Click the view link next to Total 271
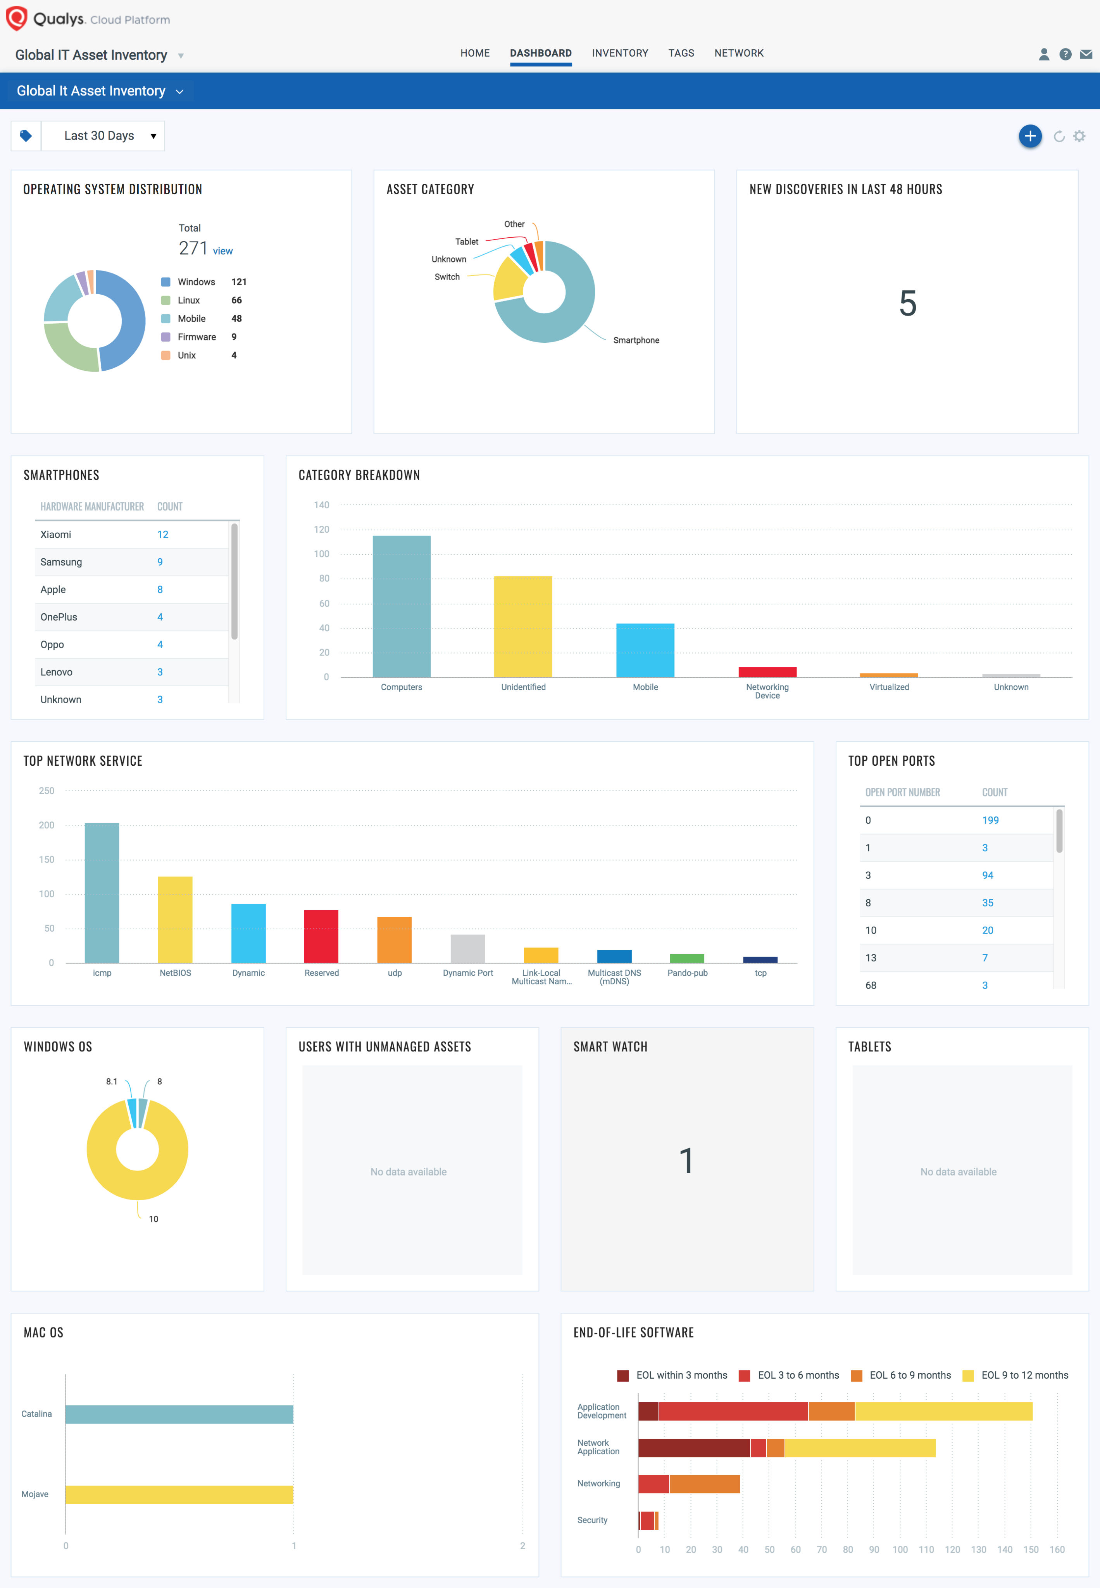 [x=222, y=251]
